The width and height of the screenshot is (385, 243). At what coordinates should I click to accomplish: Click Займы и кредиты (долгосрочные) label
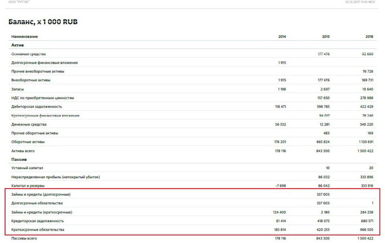(41, 194)
